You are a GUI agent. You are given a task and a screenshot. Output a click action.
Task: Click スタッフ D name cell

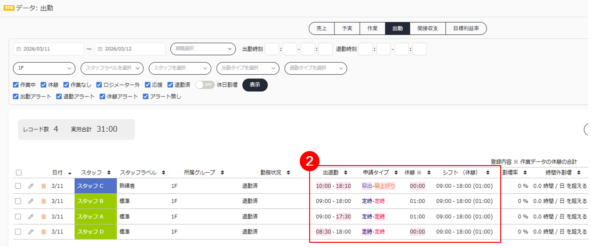click(95, 231)
